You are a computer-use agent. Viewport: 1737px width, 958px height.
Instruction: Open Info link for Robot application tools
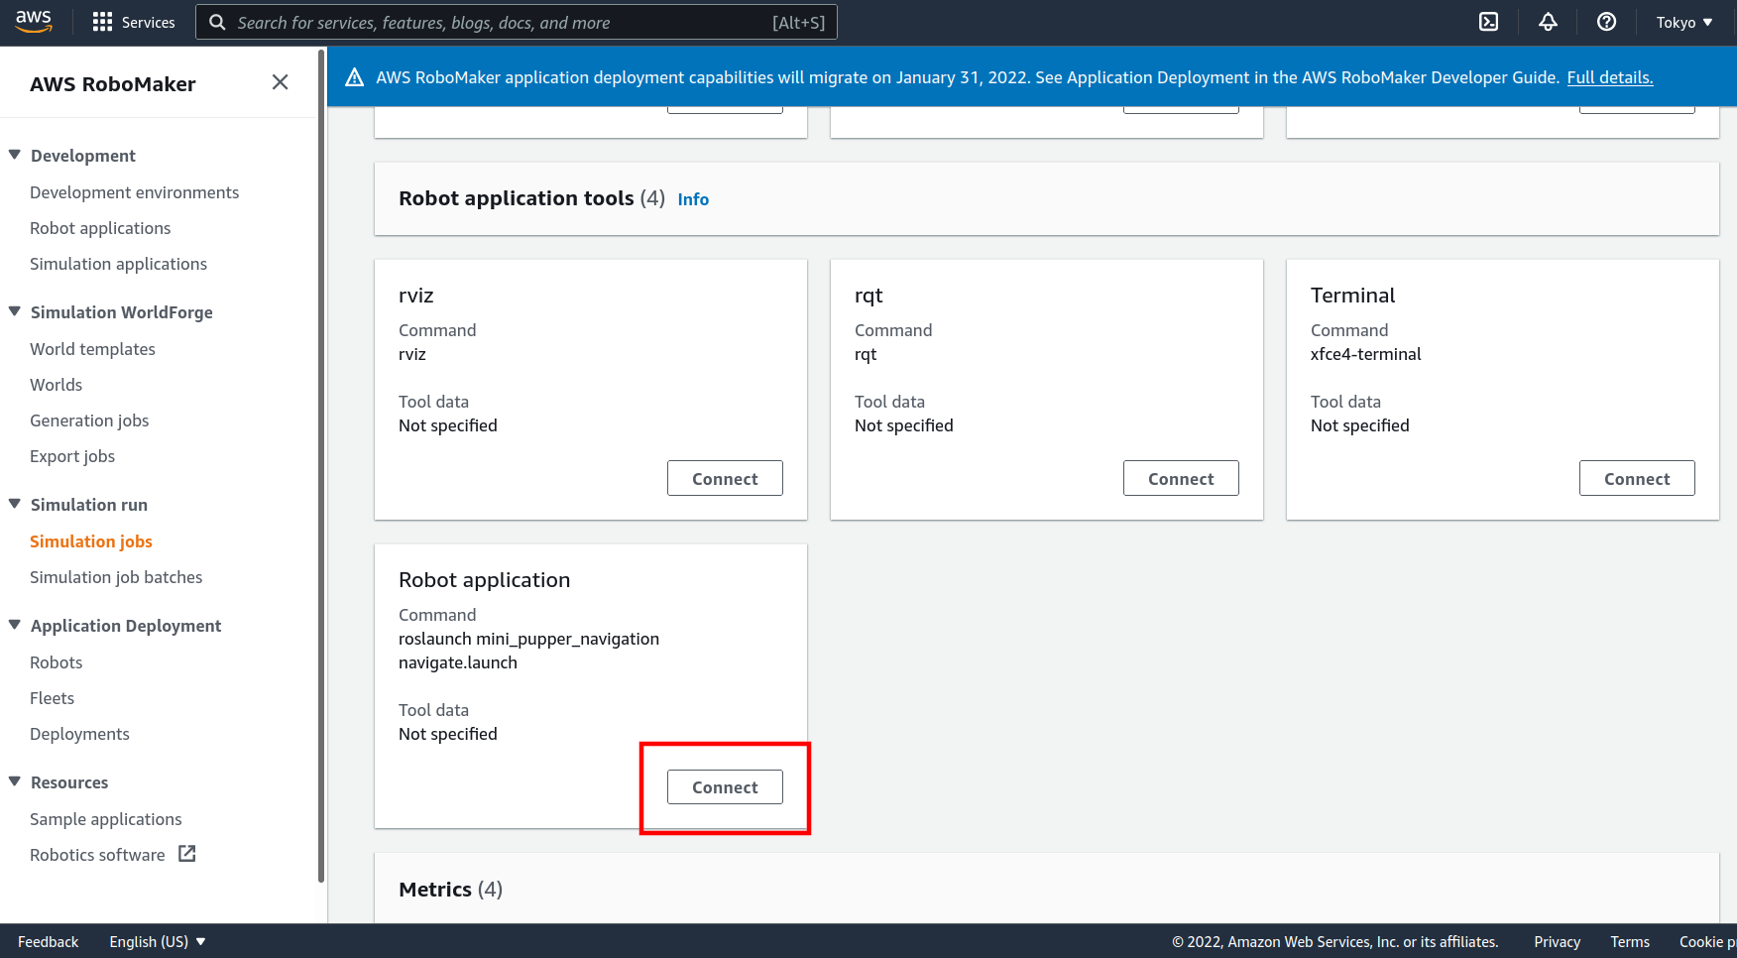pyautogui.click(x=693, y=199)
